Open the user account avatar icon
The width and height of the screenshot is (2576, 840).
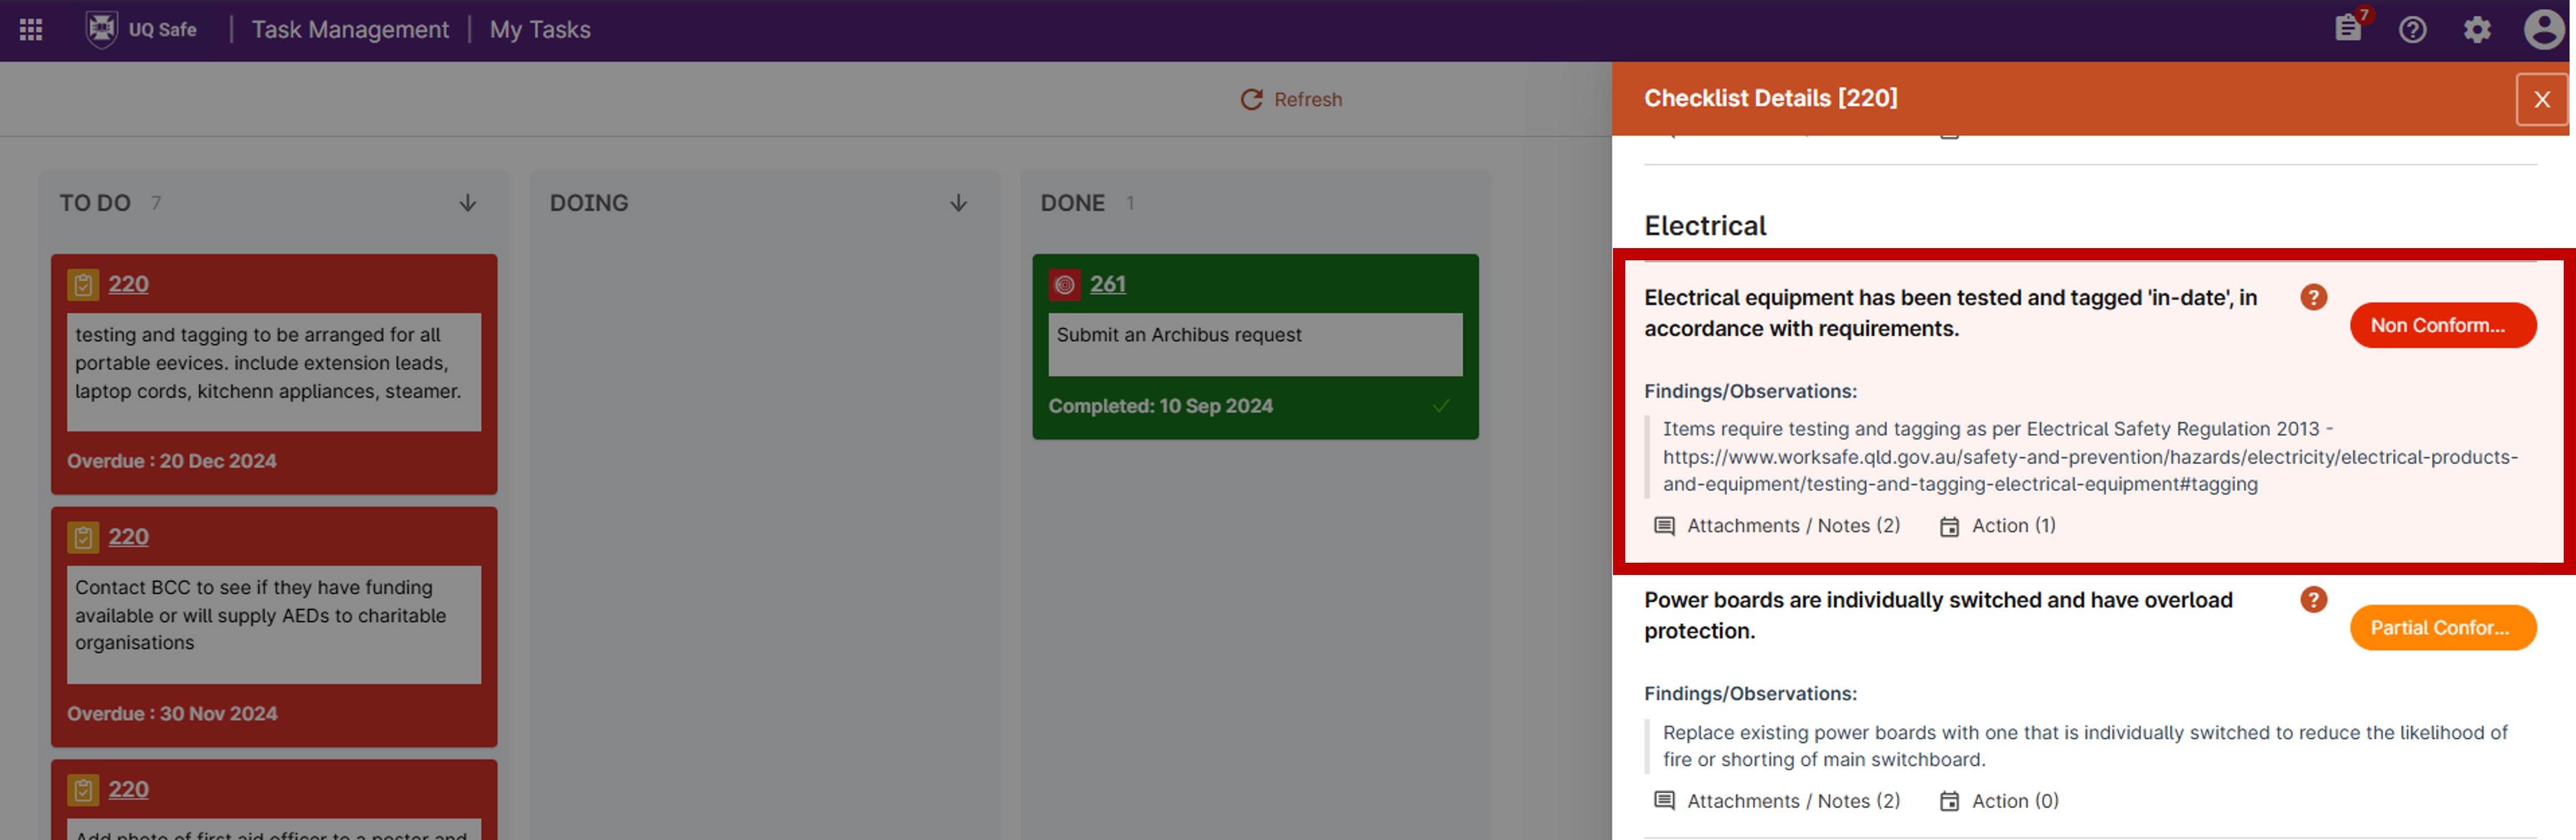(x=2543, y=29)
